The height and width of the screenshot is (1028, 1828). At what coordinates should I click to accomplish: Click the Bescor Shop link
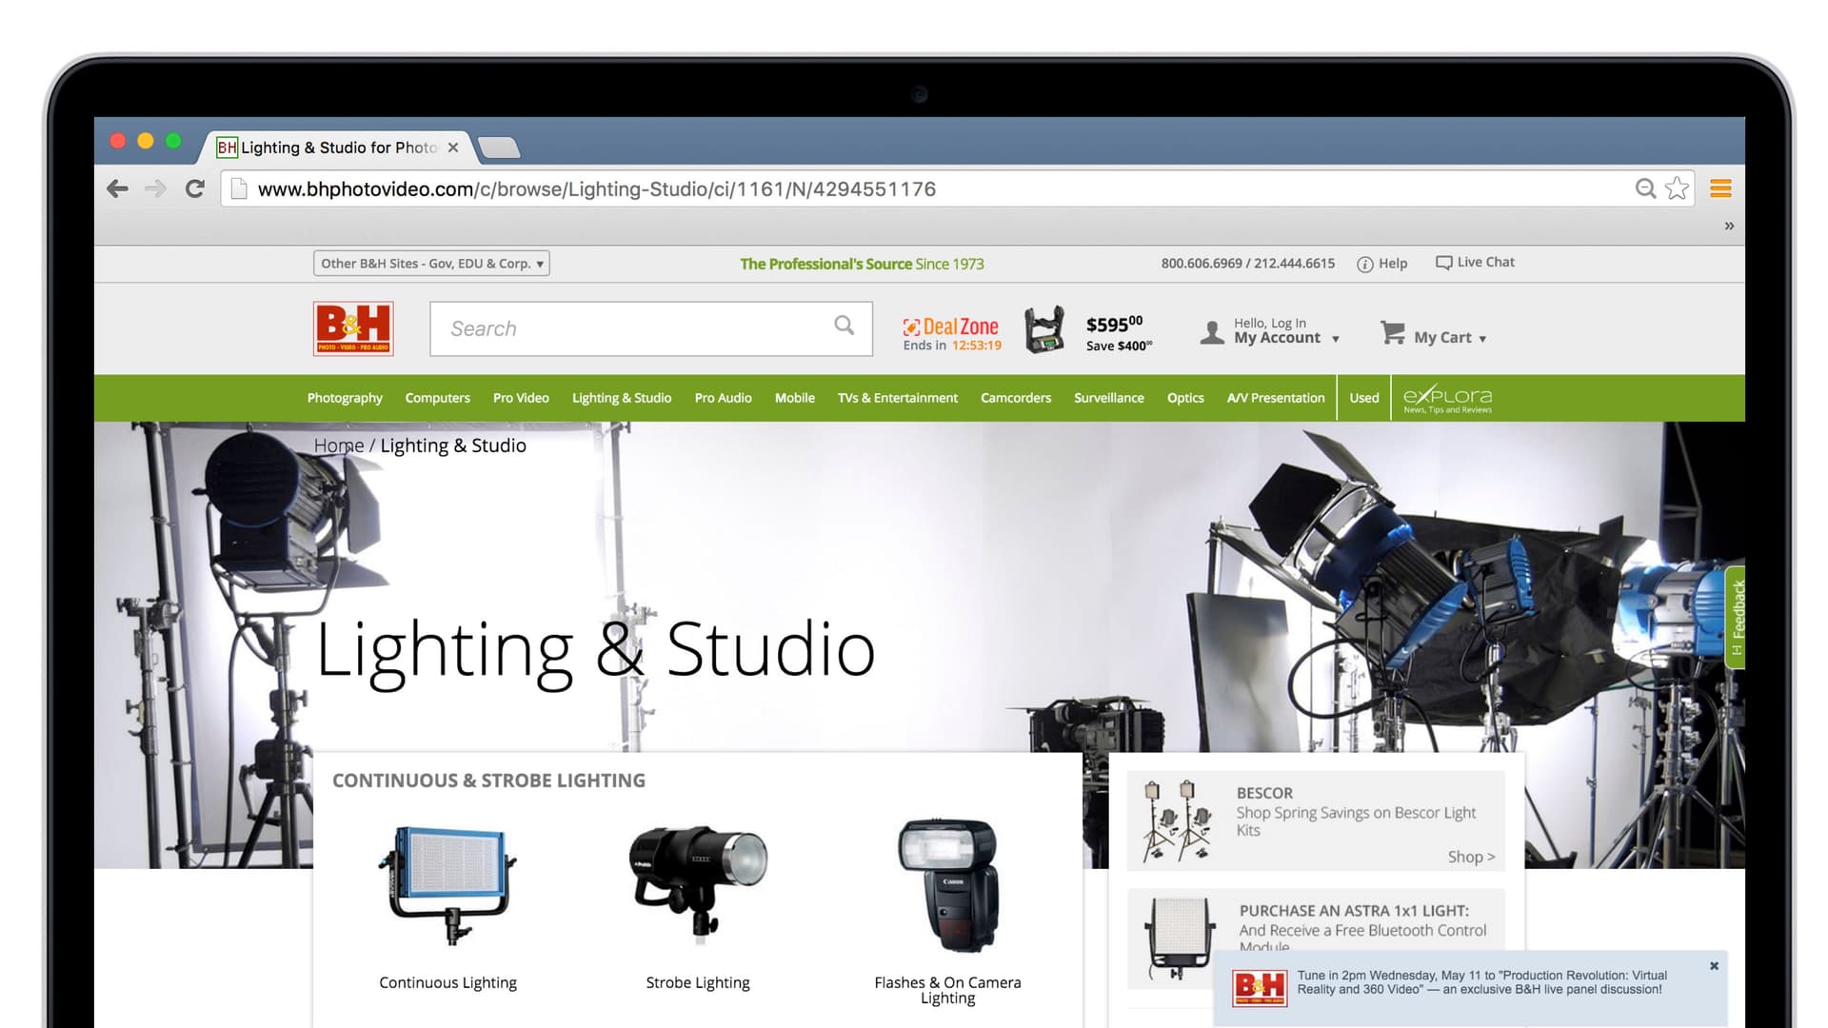pos(1471,857)
